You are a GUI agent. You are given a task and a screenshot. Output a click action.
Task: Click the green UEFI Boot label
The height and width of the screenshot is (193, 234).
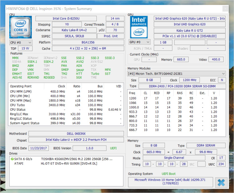click(x=168, y=174)
